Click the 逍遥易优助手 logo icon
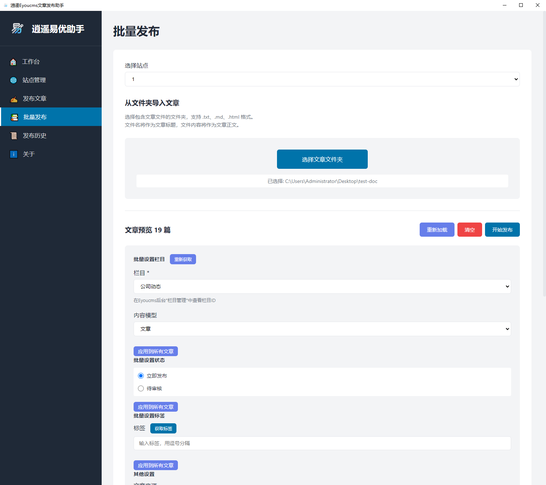This screenshot has height=485, width=546. 17,28
